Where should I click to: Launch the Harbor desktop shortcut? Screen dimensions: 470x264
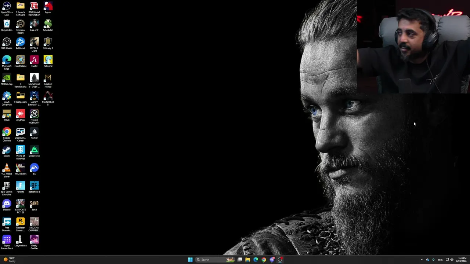pos(34,133)
